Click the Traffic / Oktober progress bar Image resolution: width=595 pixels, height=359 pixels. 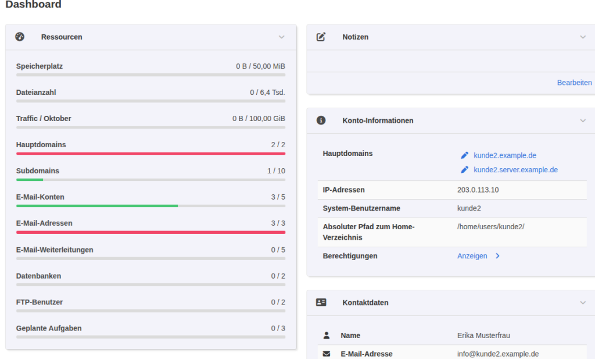[150, 127]
